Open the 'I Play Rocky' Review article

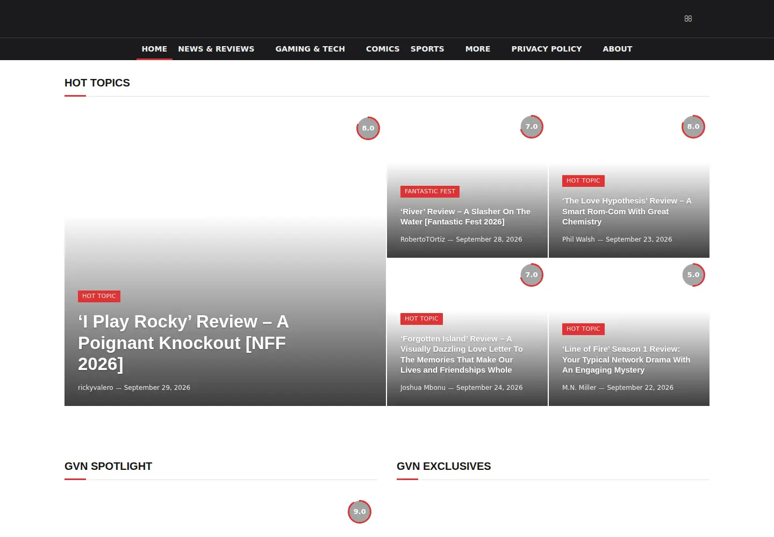pos(183,343)
